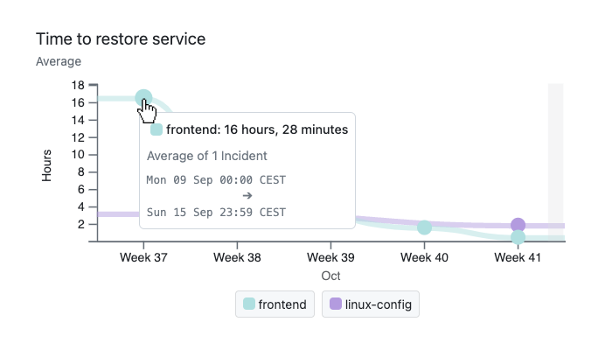The width and height of the screenshot is (612, 350).
Task: Click the teal frontend legend swatch
Action: (x=249, y=304)
